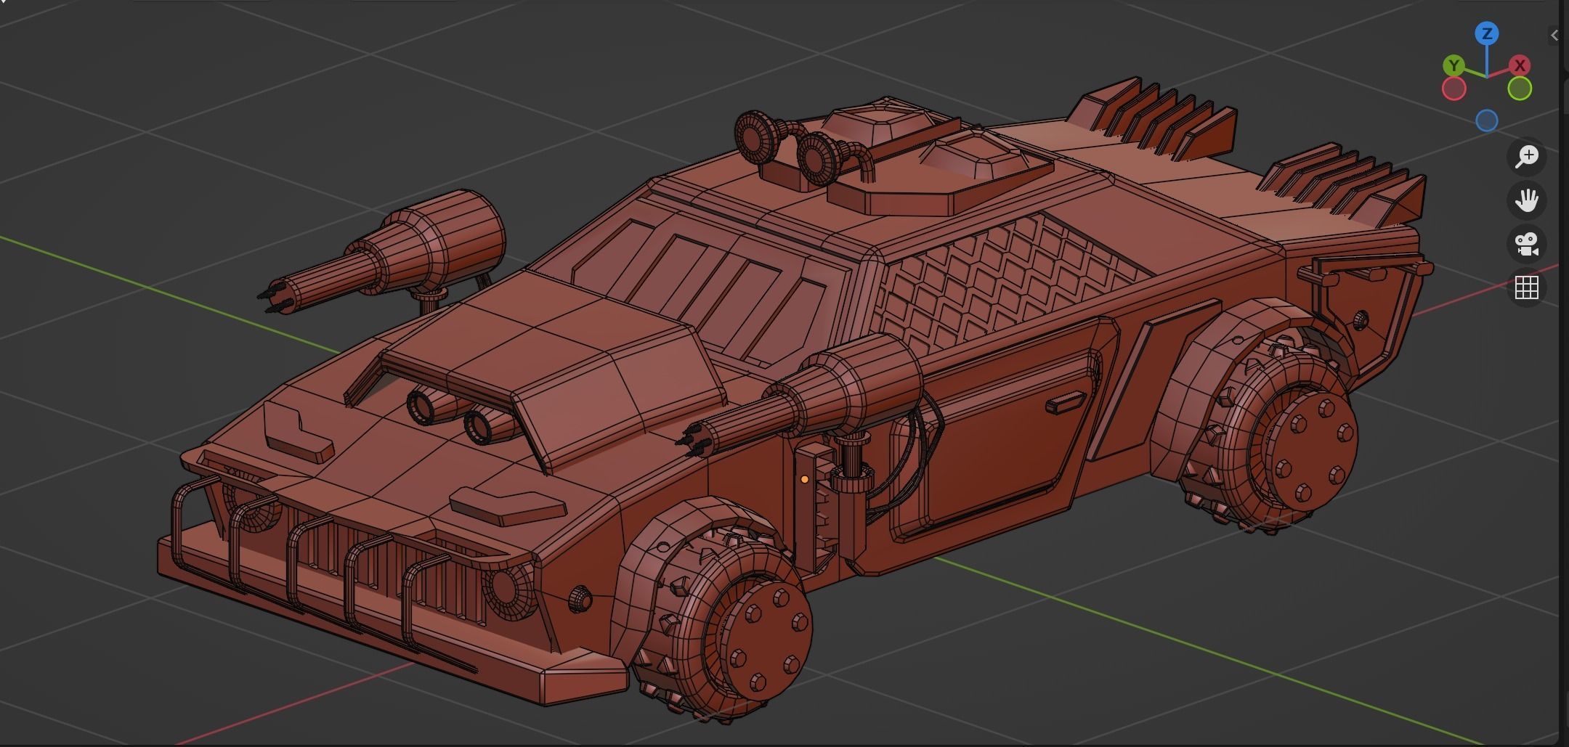Toggle the camera view button
This screenshot has width=1569, height=747.
click(x=1527, y=244)
